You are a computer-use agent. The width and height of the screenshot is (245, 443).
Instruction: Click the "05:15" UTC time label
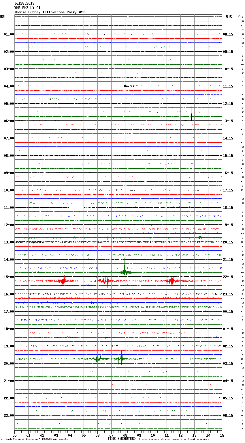point(228,398)
